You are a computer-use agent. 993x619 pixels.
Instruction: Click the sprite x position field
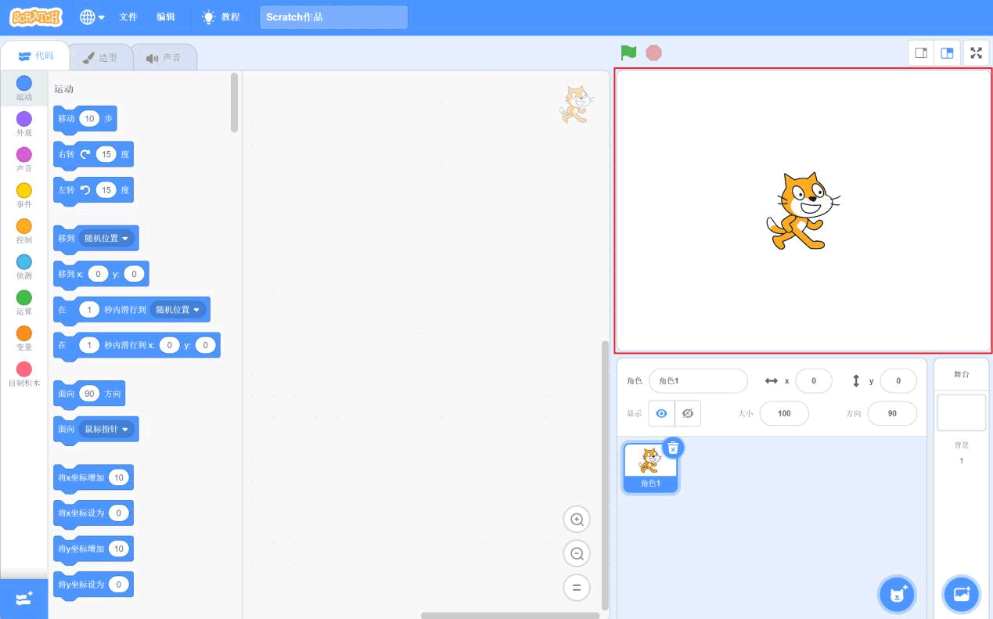coord(813,381)
